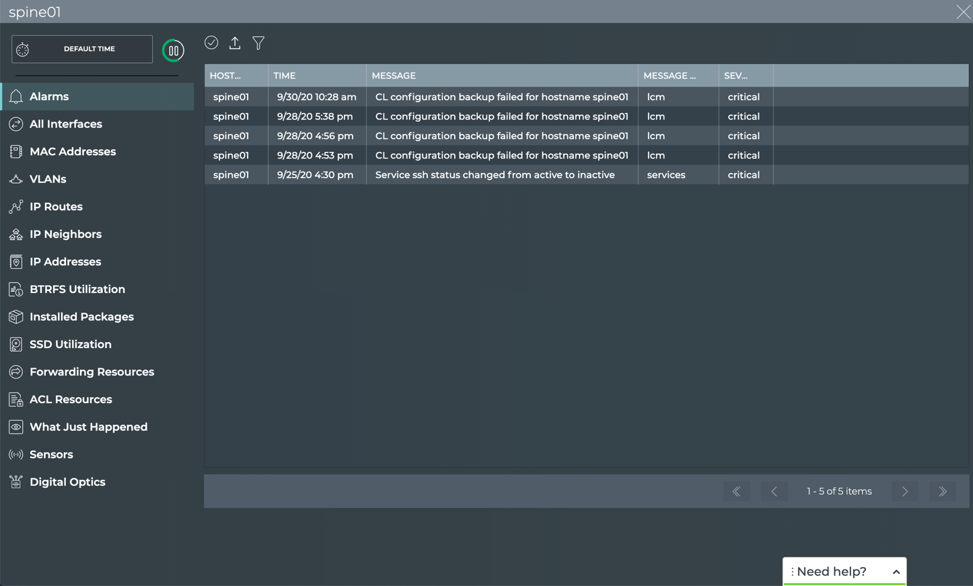This screenshot has width=973, height=586.
Task: Open All Interfaces view
Action: (66, 124)
